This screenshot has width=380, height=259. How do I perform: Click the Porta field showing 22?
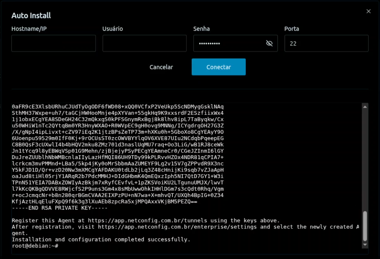coord(326,43)
